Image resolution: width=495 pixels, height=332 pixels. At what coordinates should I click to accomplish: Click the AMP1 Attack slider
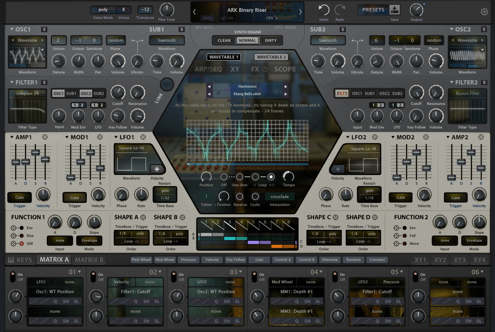point(16,162)
